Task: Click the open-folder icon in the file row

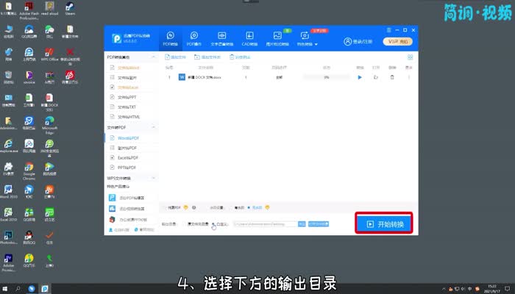Action: point(376,76)
